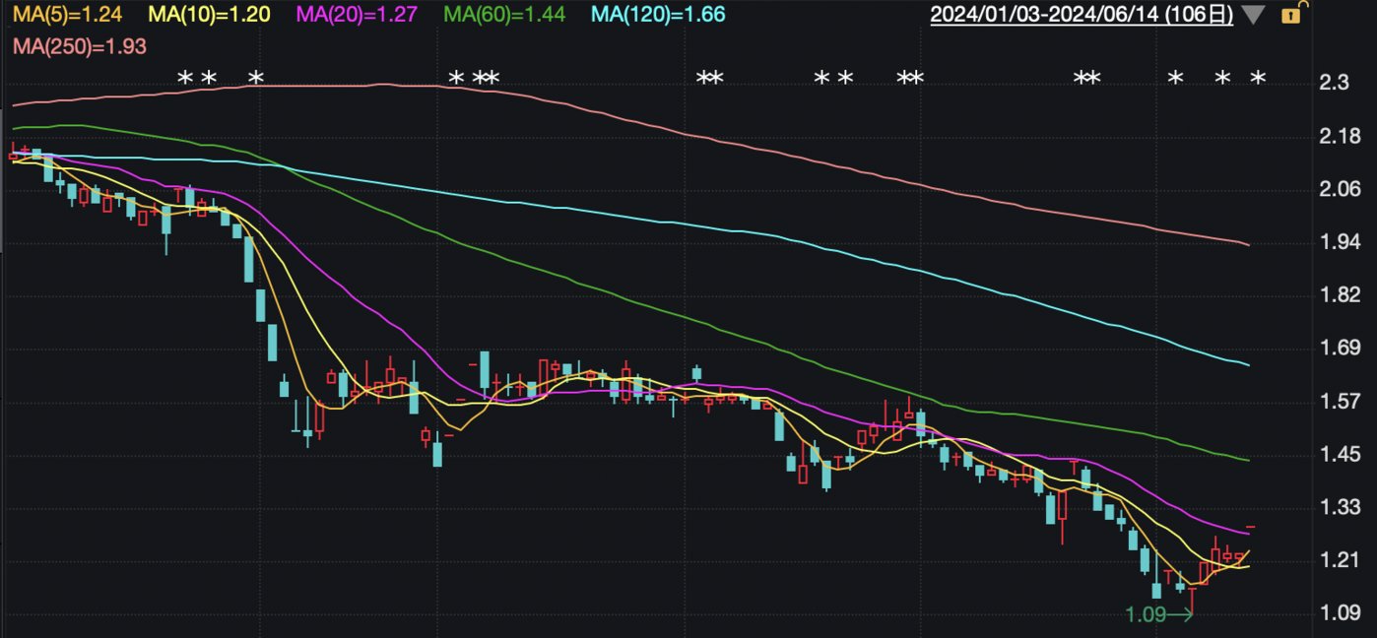Image resolution: width=1377 pixels, height=638 pixels.
Task: Select the MA(5)=1.24 indicator label
Action: [x=68, y=15]
